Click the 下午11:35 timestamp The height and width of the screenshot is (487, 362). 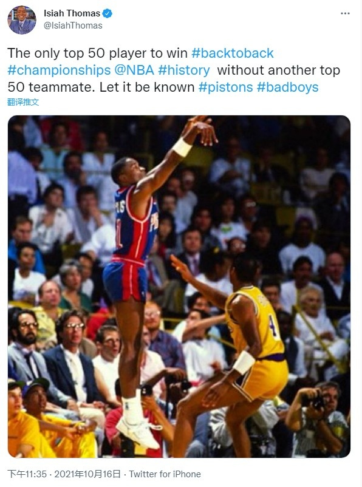[x=27, y=474]
